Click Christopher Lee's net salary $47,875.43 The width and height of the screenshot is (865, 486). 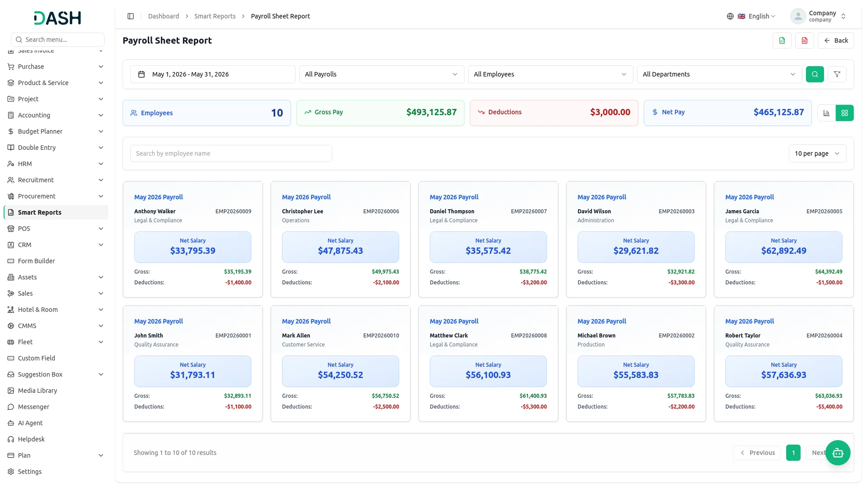(341, 251)
